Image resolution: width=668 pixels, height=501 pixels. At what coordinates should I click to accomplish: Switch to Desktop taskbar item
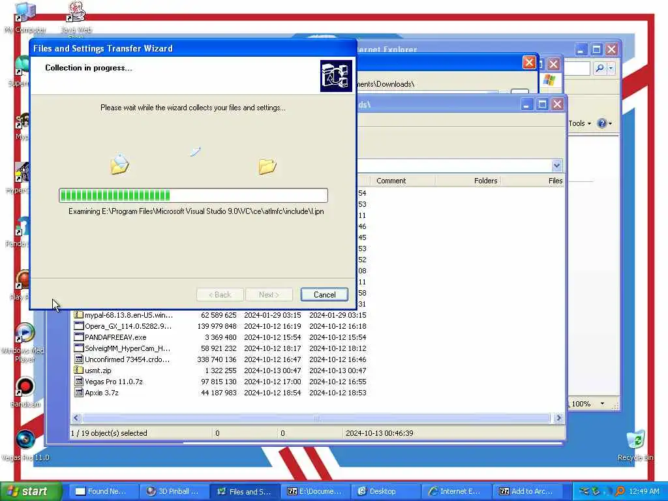(386, 491)
